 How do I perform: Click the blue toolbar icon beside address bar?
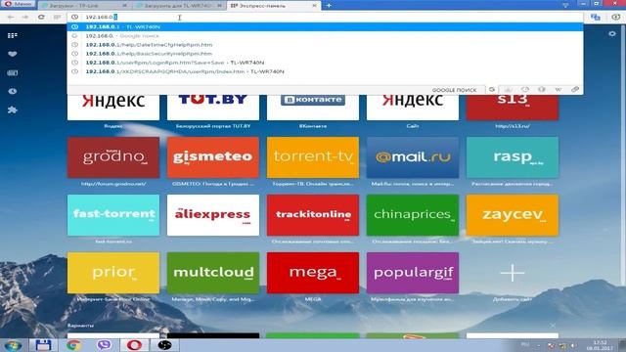pos(596,18)
